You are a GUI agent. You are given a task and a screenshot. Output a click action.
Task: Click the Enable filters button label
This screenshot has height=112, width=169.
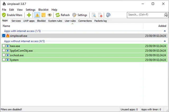tap(15, 15)
